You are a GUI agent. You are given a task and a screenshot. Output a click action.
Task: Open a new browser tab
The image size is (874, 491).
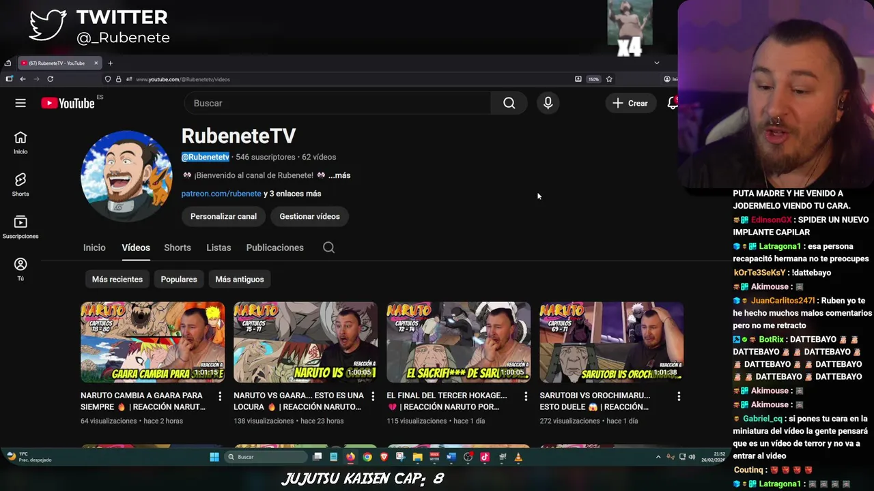coord(110,63)
